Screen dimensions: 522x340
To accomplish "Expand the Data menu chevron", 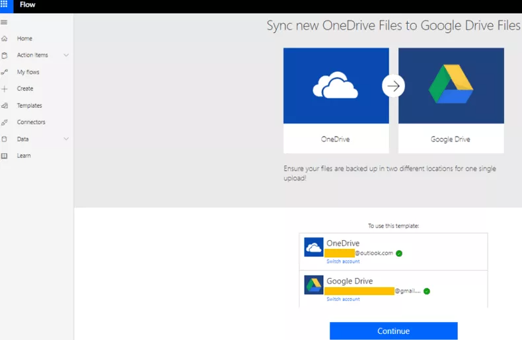I will coord(66,139).
